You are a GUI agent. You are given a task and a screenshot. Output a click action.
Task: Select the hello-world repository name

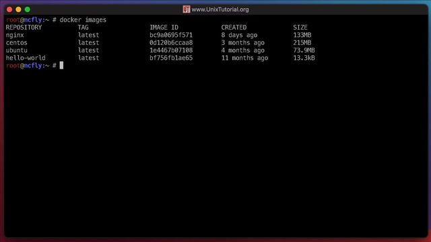tap(26, 58)
